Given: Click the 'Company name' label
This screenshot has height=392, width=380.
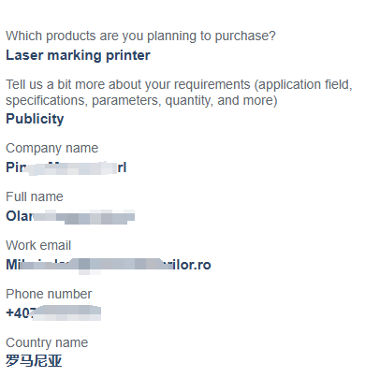Looking at the screenshot, I should point(52,149).
